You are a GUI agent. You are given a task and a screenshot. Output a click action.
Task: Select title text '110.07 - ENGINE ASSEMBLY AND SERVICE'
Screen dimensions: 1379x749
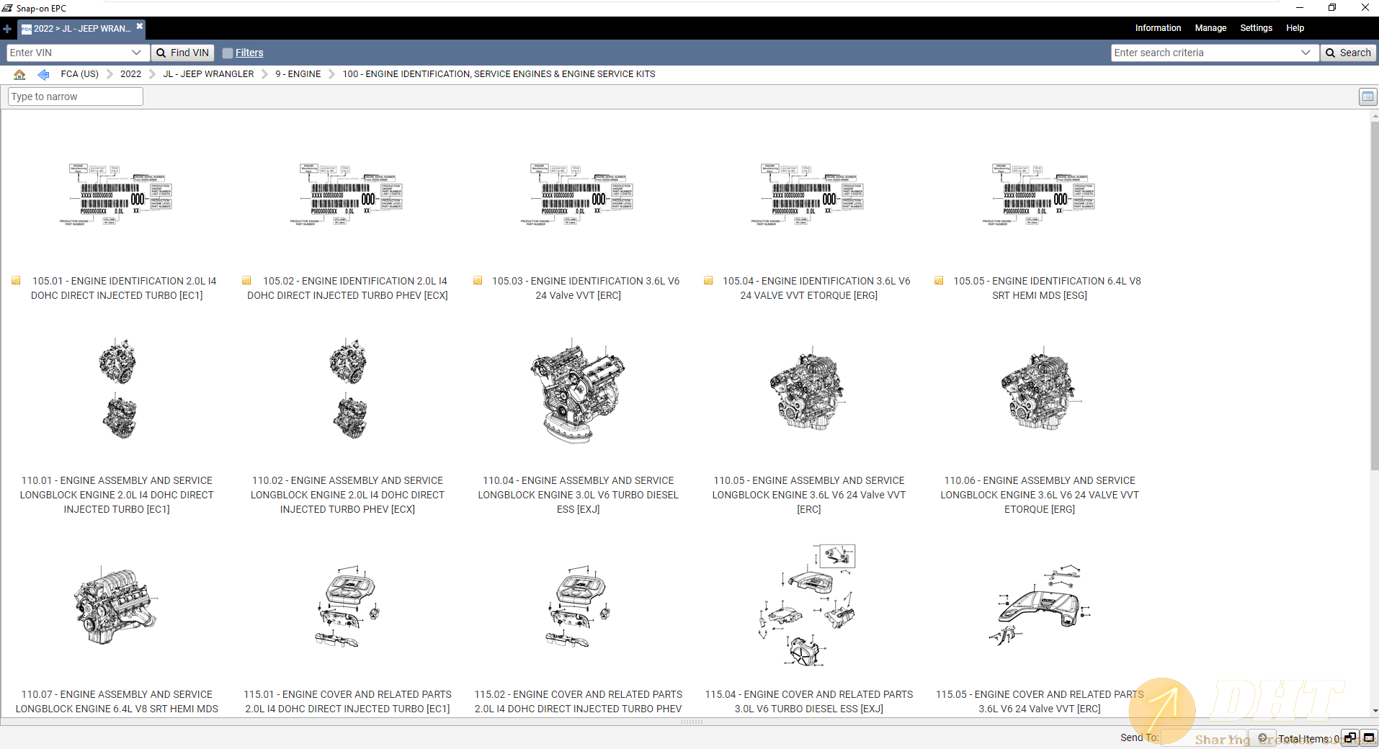(117, 694)
